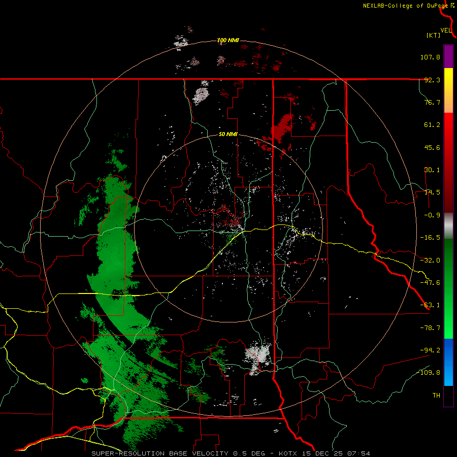Click the -94.2 velocity scale value
Screen dimensions: 457x457
pyautogui.click(x=430, y=350)
